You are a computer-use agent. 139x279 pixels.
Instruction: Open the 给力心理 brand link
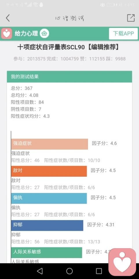click(x=26, y=33)
